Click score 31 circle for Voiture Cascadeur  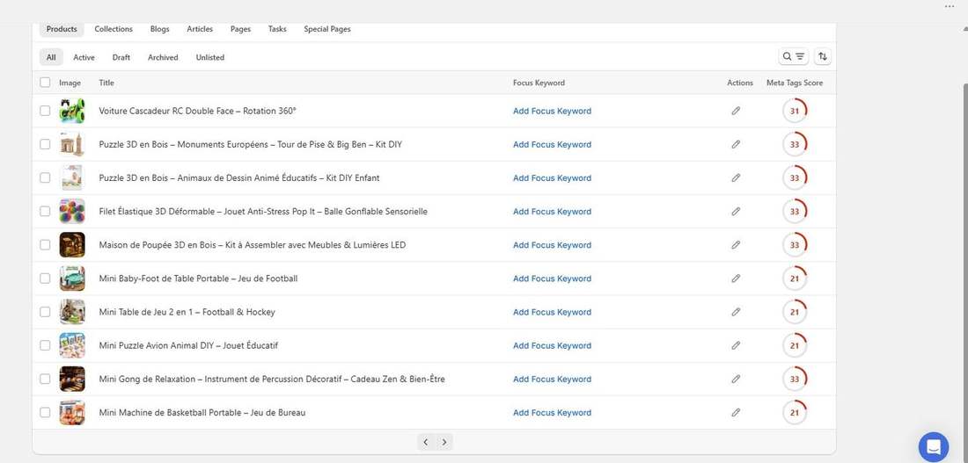click(x=795, y=111)
